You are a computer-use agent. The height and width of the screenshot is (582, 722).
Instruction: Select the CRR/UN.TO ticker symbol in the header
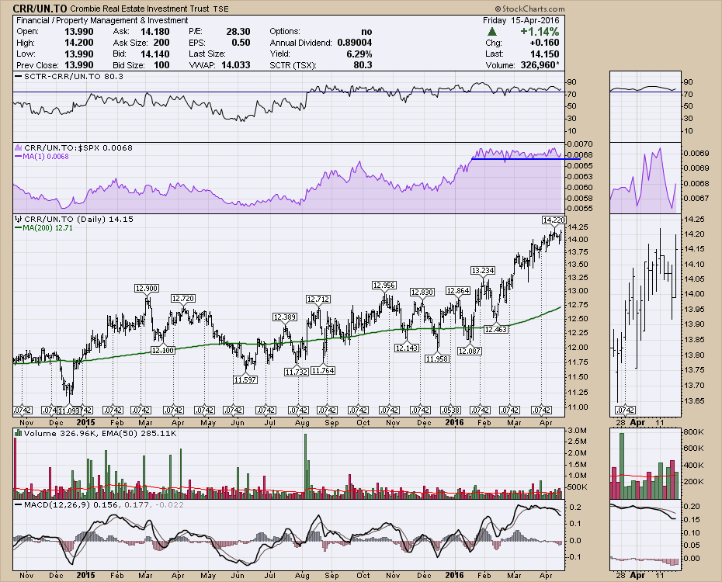point(40,9)
